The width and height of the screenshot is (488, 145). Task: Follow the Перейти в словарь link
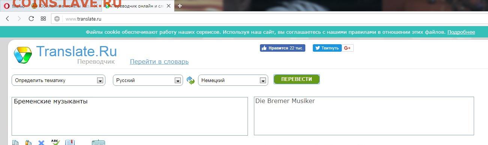(x=159, y=61)
